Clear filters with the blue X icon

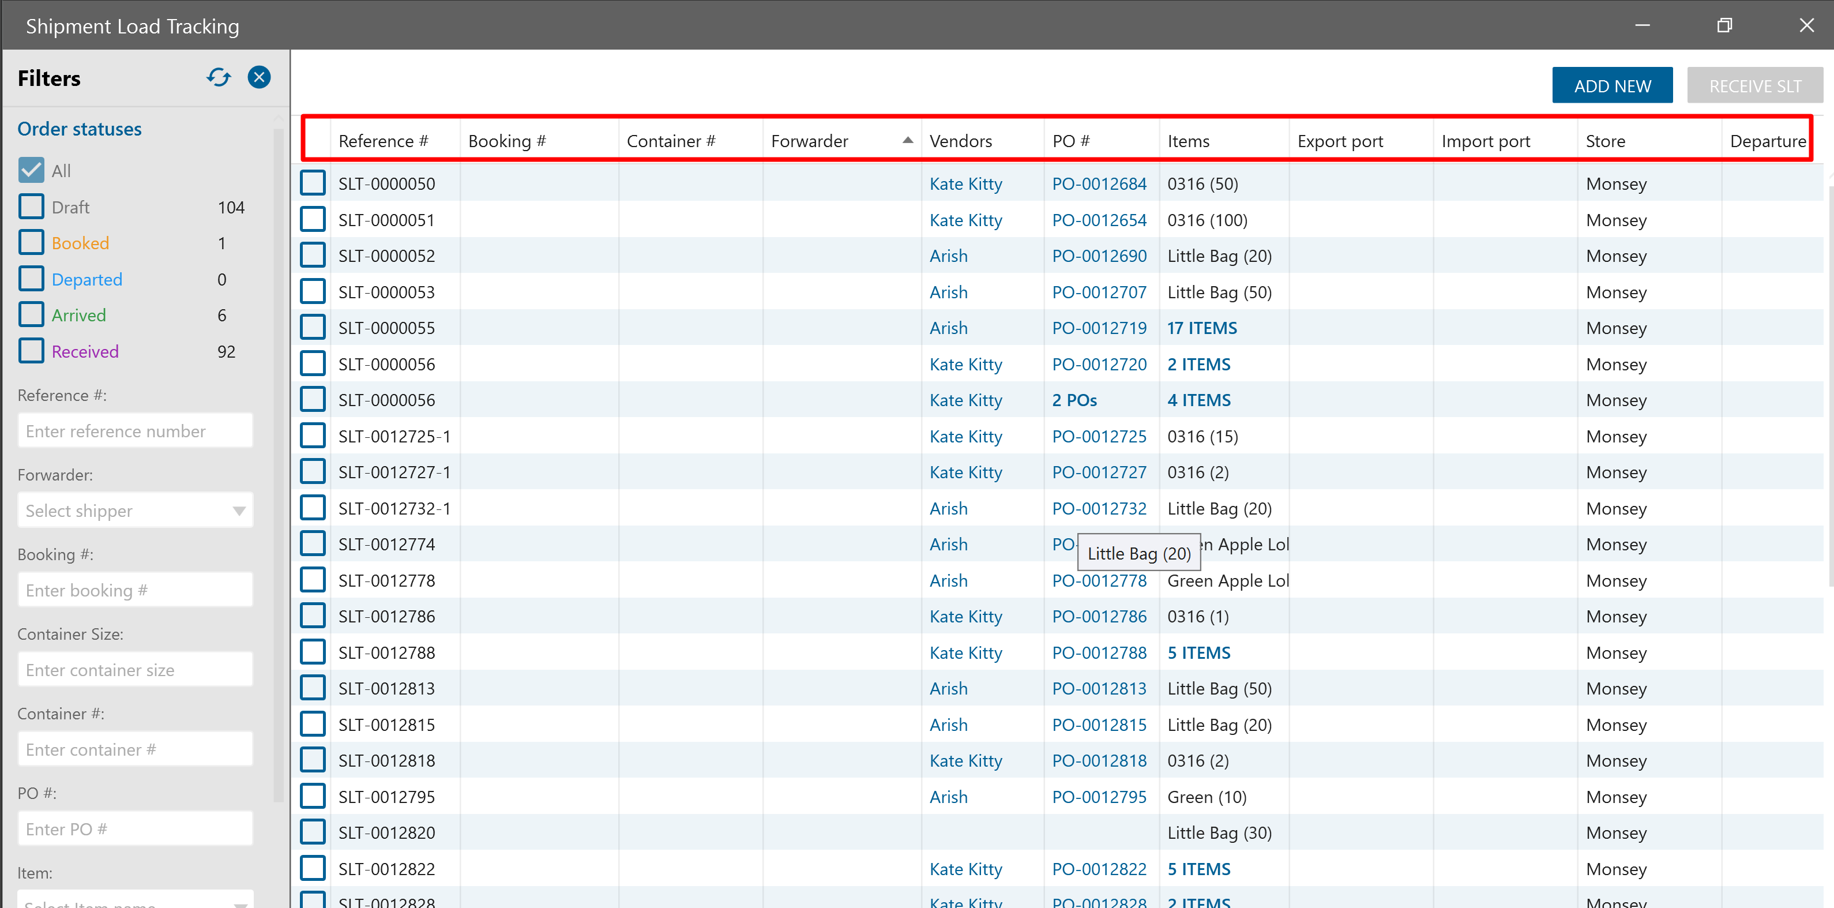pyautogui.click(x=259, y=78)
